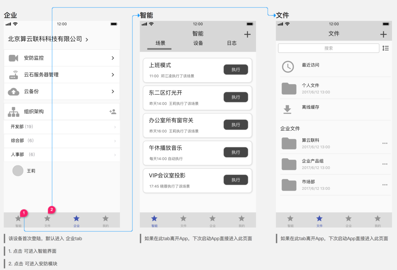
Task: Expand 人事部 (6) department chevron
Action: (x=115, y=155)
